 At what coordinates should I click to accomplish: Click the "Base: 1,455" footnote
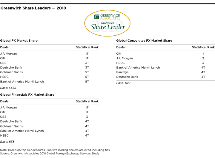pos(8,88)
